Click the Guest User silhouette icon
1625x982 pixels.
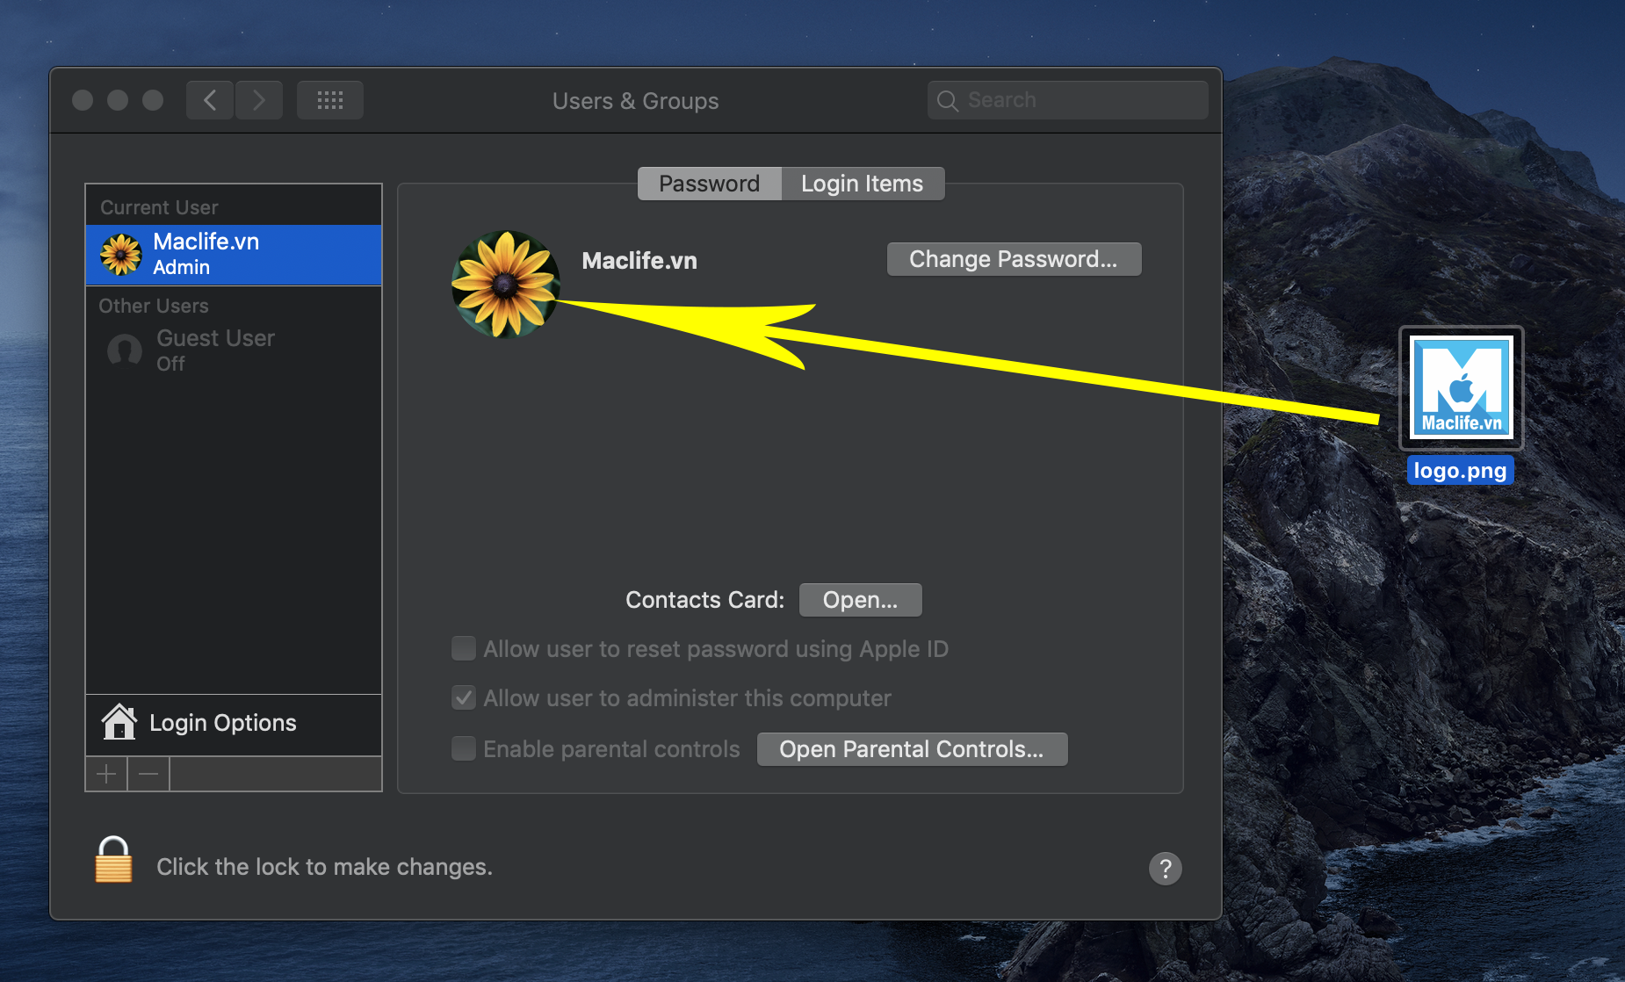point(124,350)
